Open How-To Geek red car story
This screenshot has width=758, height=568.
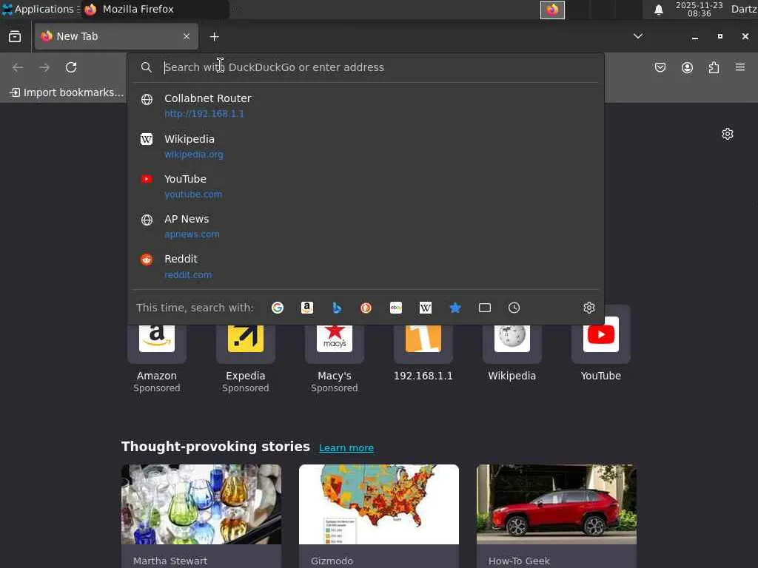[x=557, y=515]
